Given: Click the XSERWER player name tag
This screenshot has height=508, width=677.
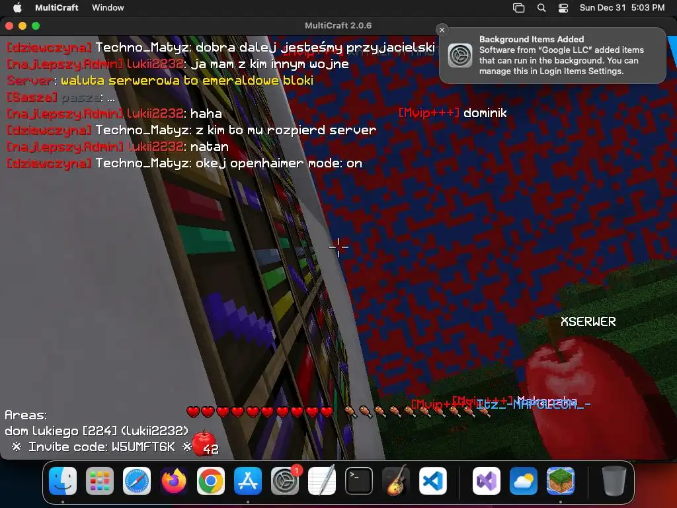Looking at the screenshot, I should click(588, 321).
